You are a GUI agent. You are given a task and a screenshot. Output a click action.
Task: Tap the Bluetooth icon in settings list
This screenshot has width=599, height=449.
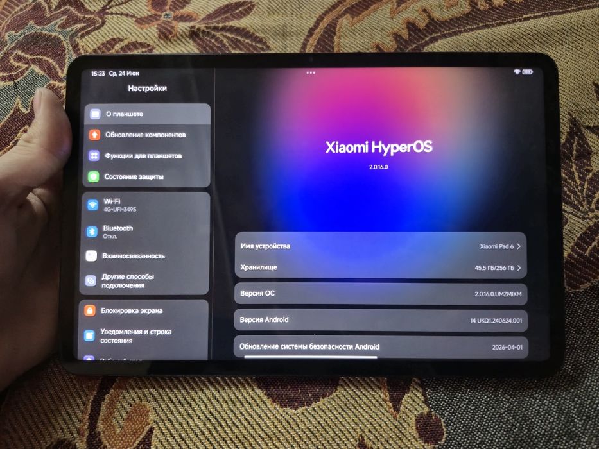point(92,232)
